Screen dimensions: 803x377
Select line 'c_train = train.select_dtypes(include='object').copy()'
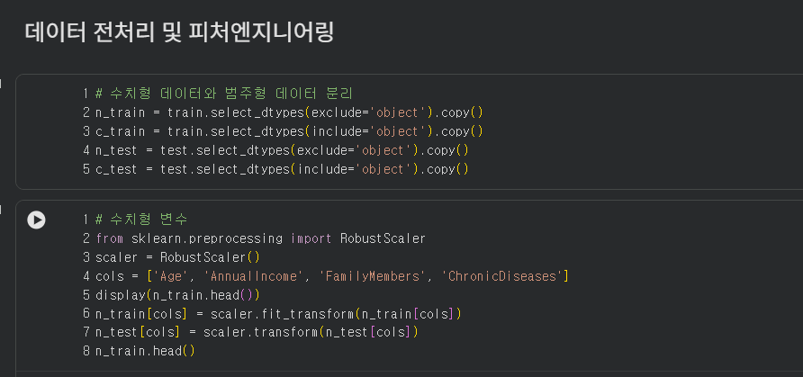(289, 131)
